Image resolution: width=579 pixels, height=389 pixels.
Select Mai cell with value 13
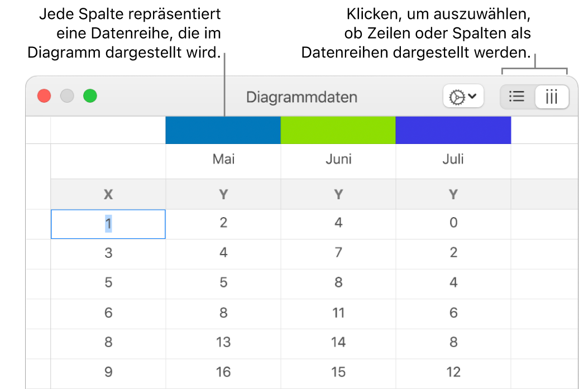223,342
